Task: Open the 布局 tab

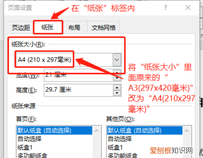Action: [74, 28]
